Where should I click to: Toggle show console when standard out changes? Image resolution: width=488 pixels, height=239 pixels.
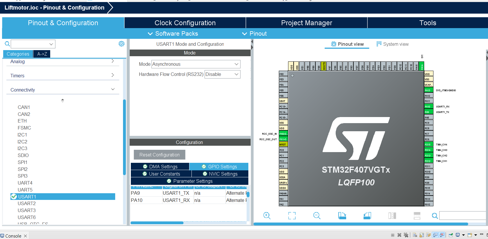pos(435,235)
